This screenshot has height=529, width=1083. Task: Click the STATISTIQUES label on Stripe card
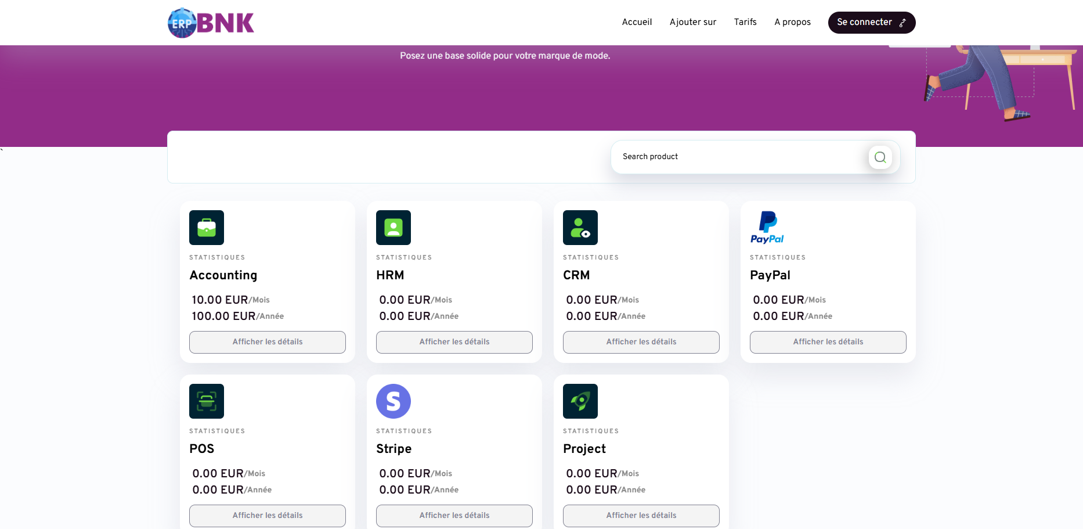click(404, 431)
